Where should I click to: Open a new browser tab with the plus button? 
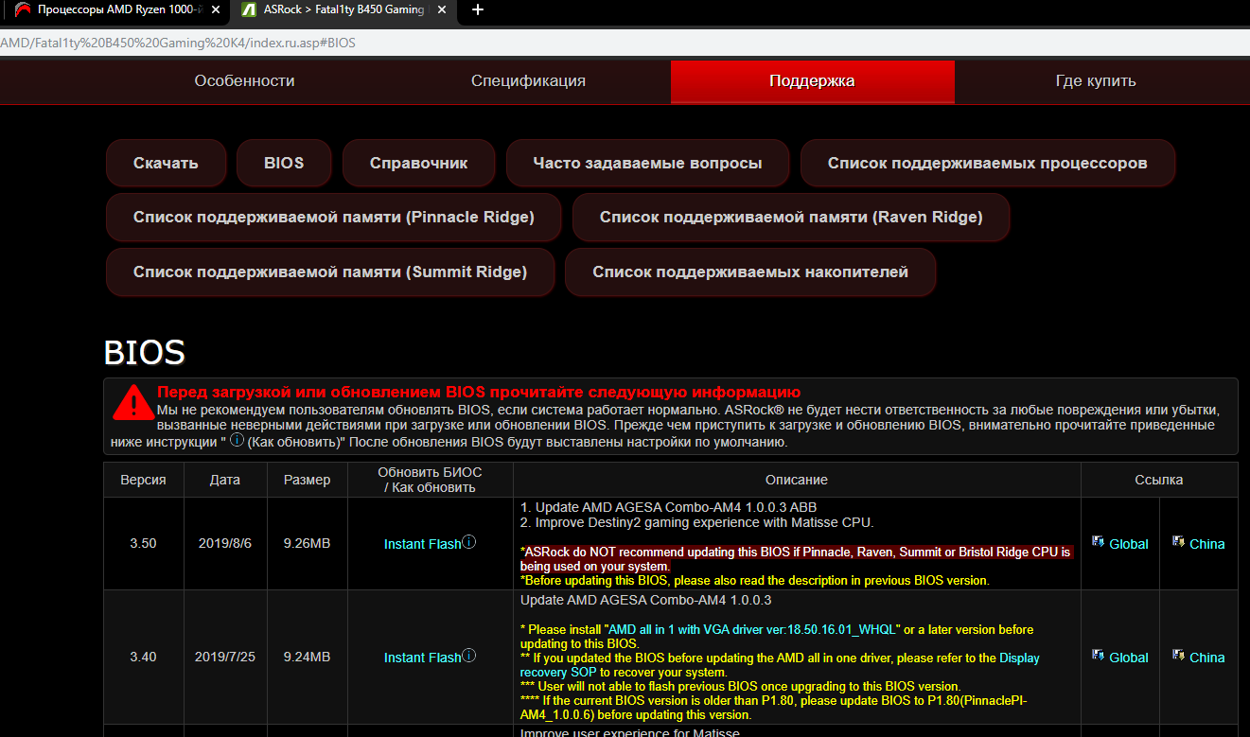pos(478,9)
